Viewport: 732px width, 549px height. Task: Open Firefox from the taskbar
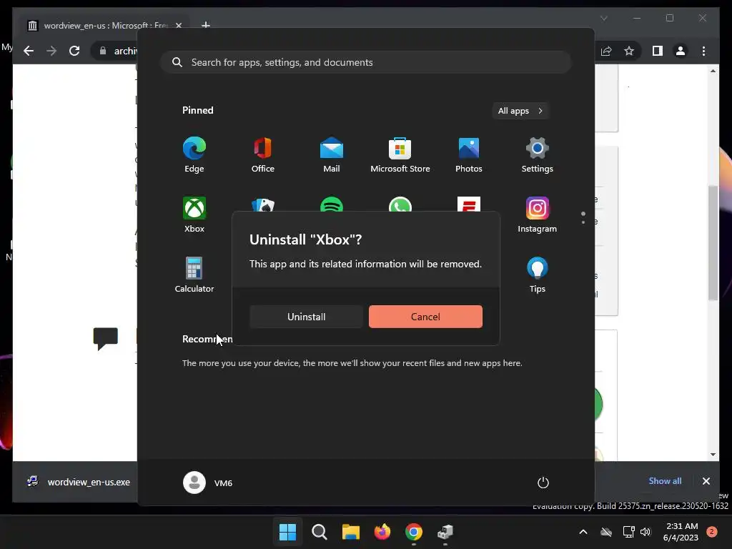pyautogui.click(x=382, y=532)
